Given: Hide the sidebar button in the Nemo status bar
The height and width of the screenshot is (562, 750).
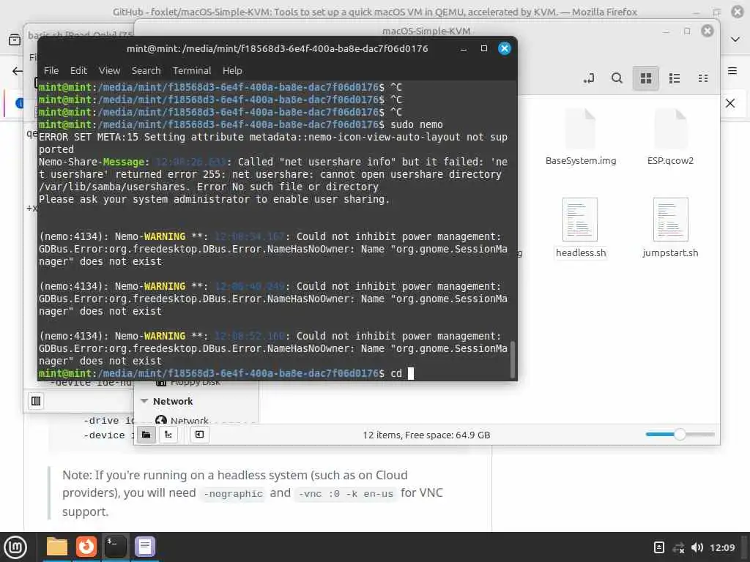Looking at the screenshot, I should (199, 435).
